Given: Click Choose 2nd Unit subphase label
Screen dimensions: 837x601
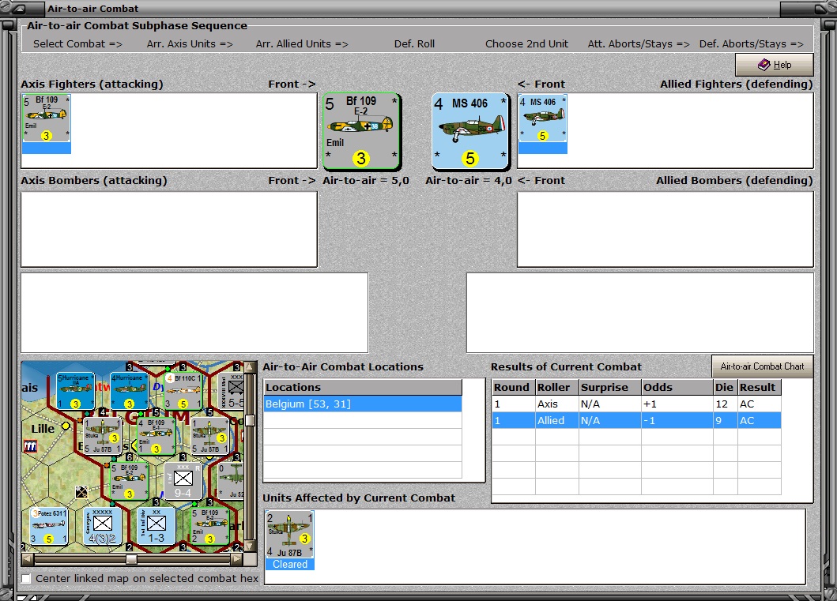Looking at the screenshot, I should tap(526, 43).
